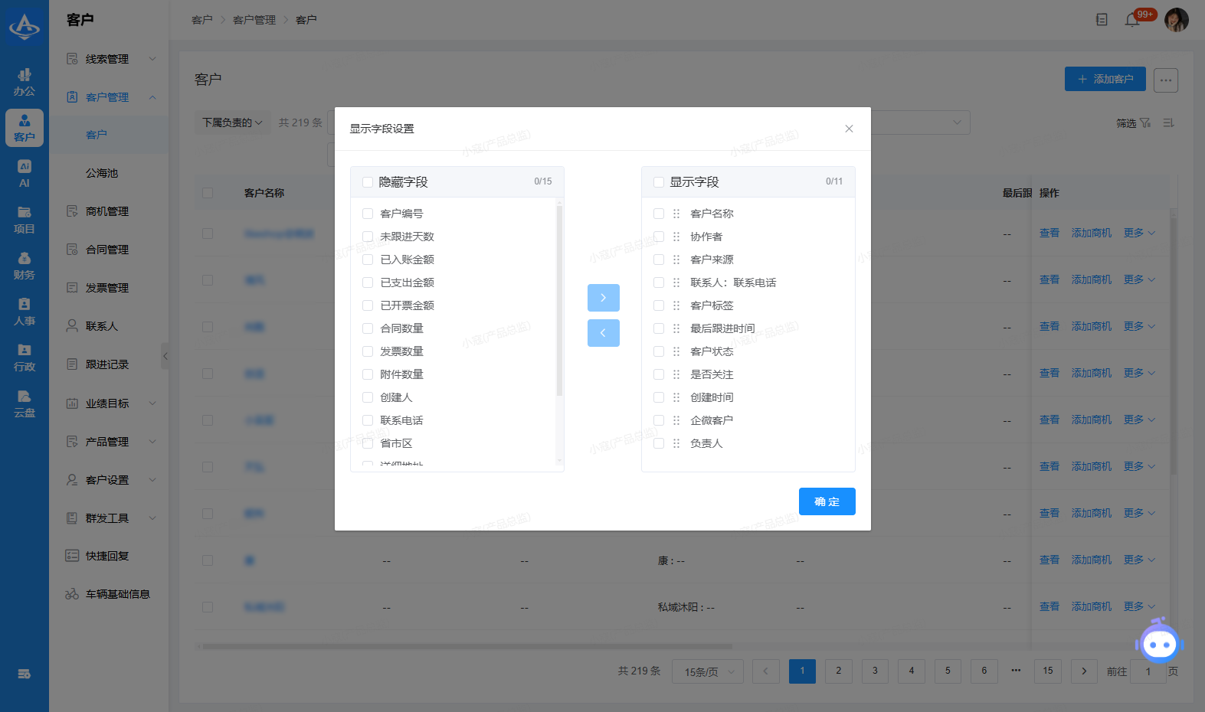This screenshot has width=1205, height=712.
Task: Tick the 合同数量 checkbox
Action: [x=368, y=328]
